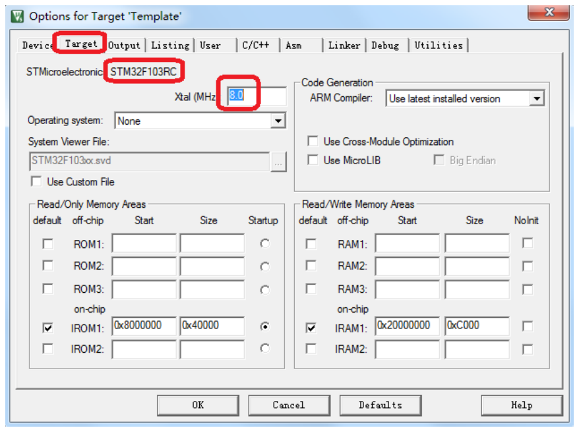Screen dimensions: 579x428
Task: Switch to the Linker tab
Action: pyautogui.click(x=344, y=46)
